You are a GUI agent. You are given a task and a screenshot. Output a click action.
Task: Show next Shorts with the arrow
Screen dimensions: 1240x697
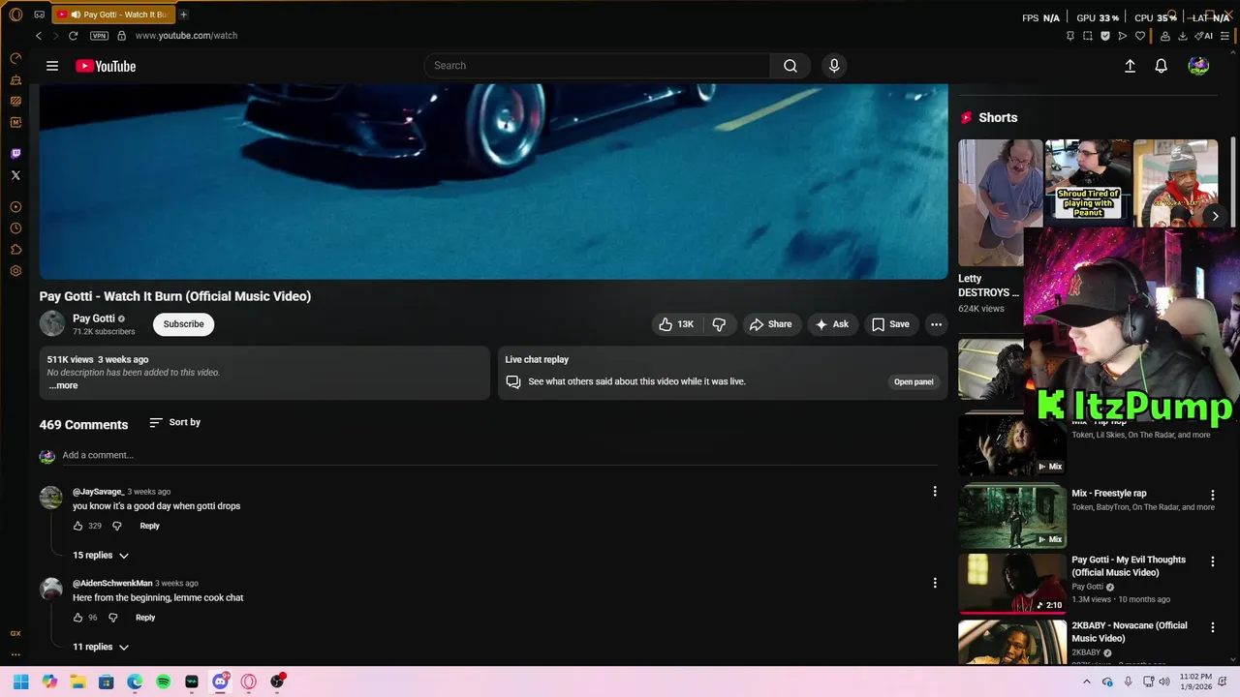point(1215,216)
